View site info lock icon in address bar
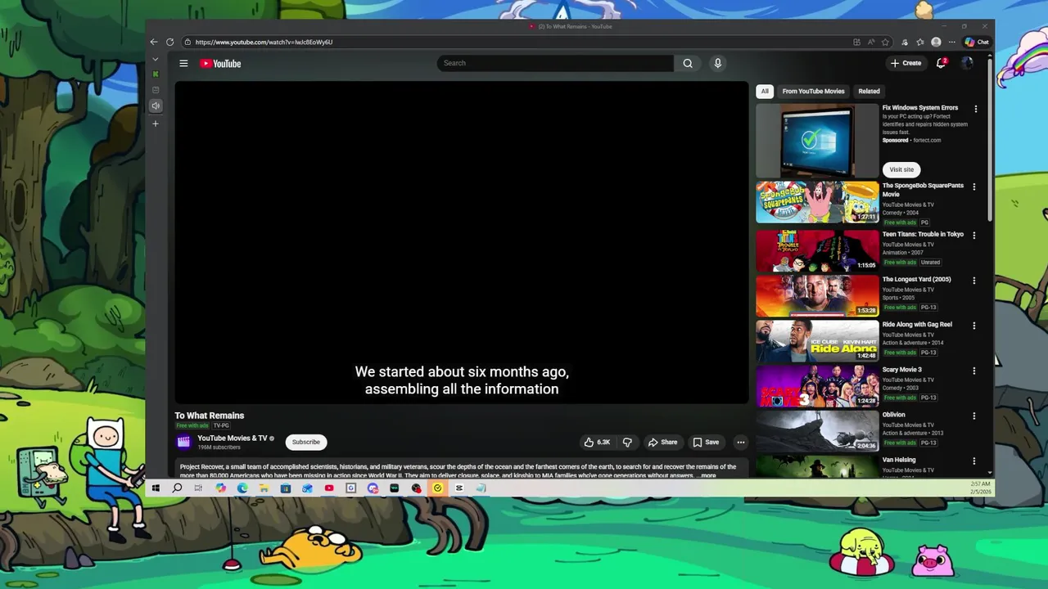This screenshot has height=589, width=1048. pos(187,42)
